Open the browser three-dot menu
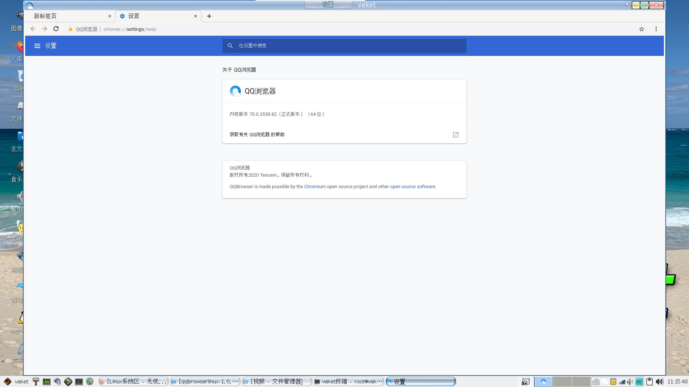 coord(656,29)
